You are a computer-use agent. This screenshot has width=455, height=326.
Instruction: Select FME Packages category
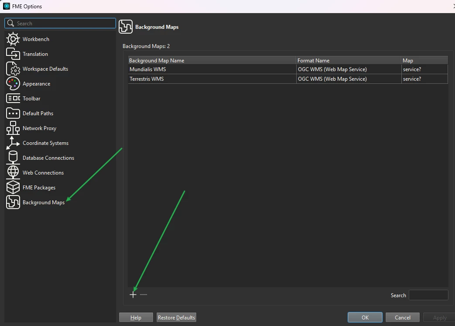(x=39, y=188)
